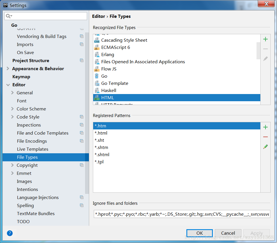Viewport: 277px width, 243px height.
Task: Expand the Emmet node
Action: [x=12, y=173]
